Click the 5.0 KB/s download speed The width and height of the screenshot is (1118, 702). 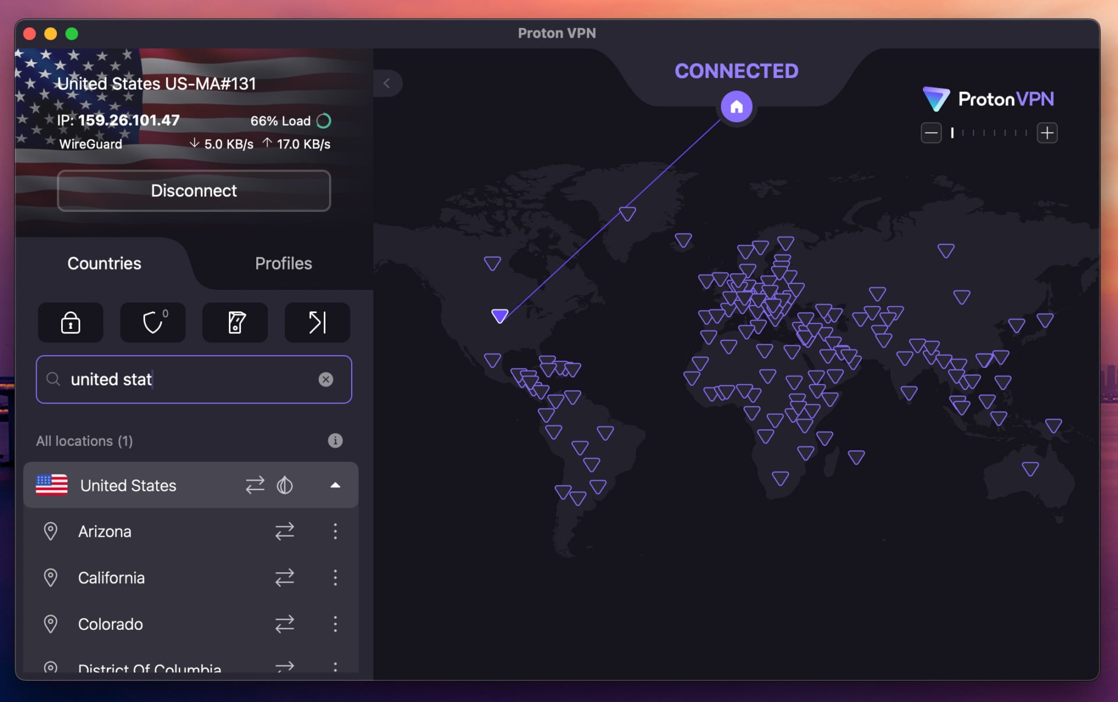point(228,144)
